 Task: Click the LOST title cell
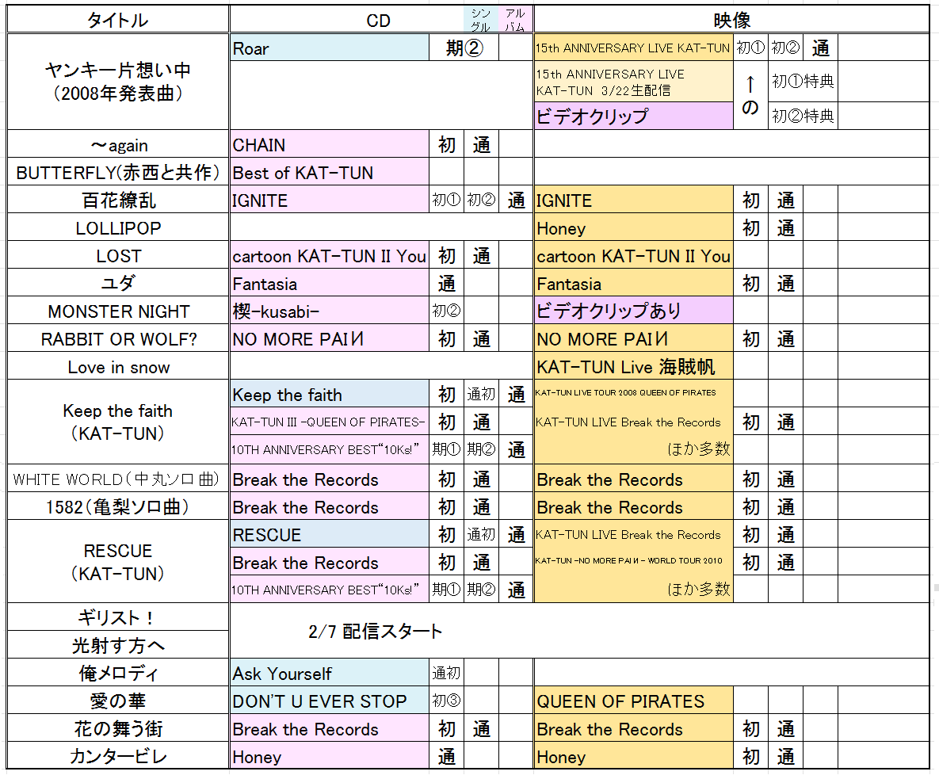pos(118,256)
